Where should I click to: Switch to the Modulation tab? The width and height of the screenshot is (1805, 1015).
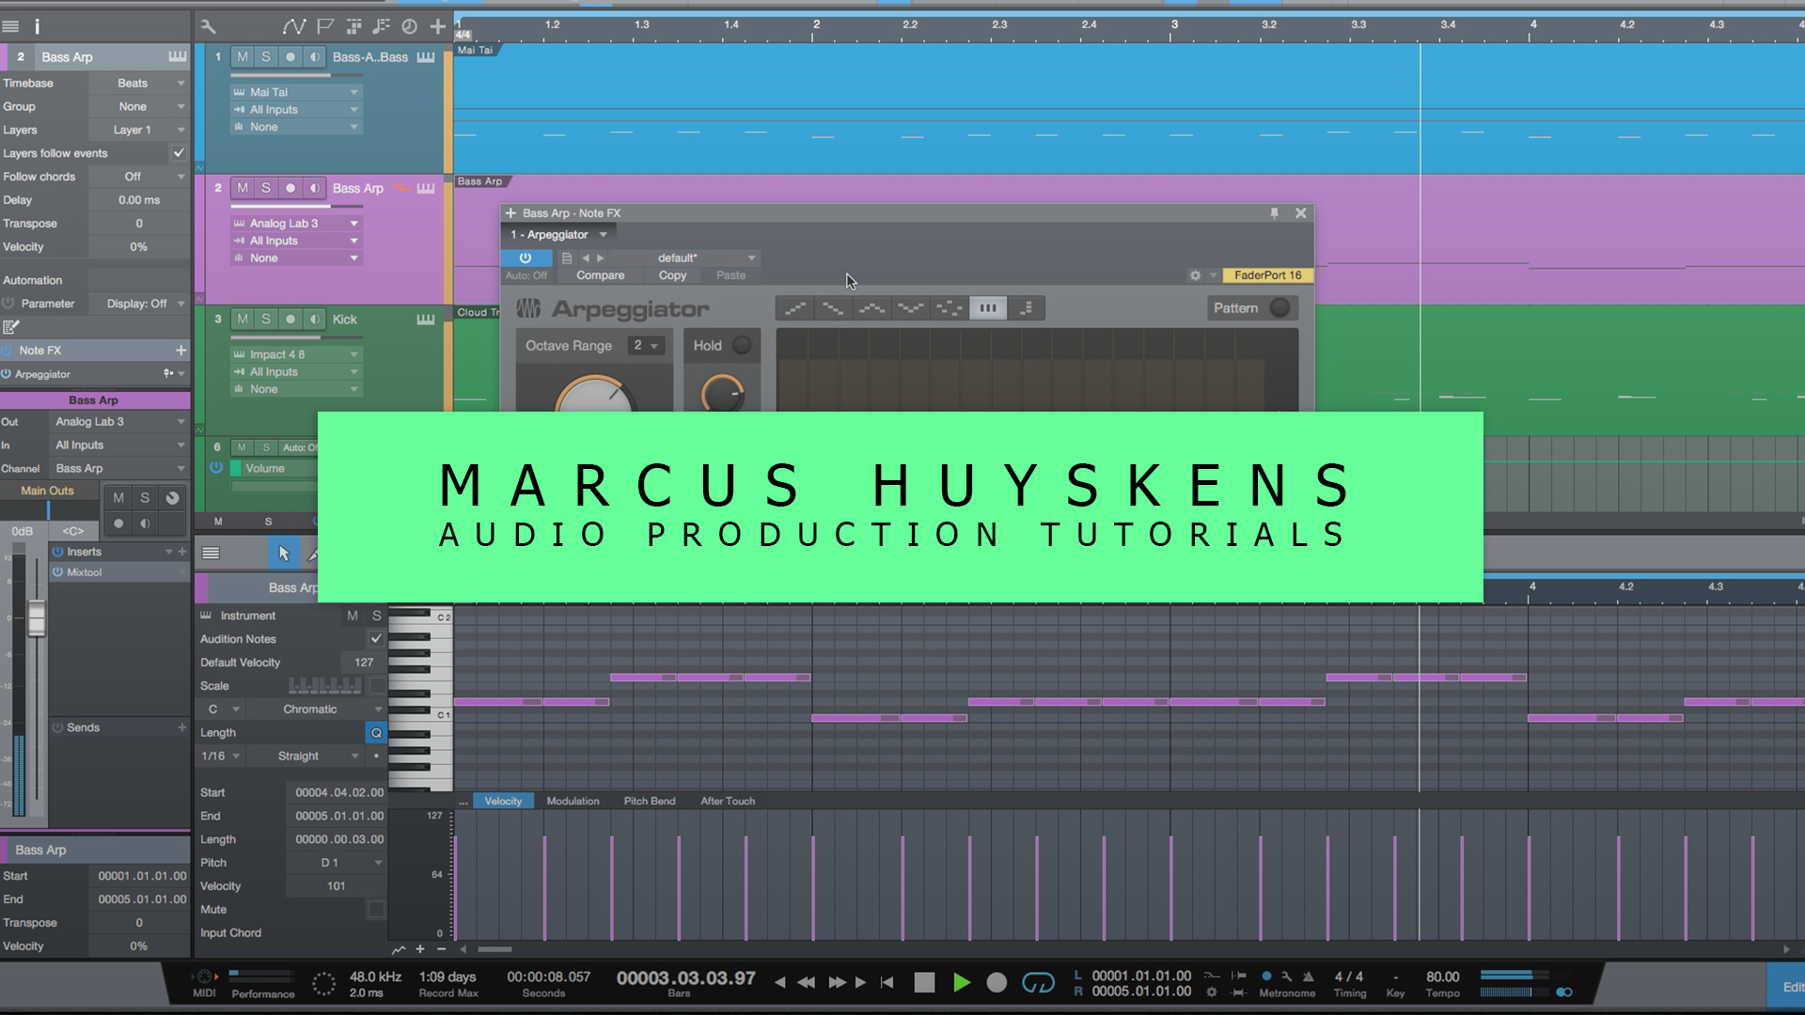tap(573, 802)
